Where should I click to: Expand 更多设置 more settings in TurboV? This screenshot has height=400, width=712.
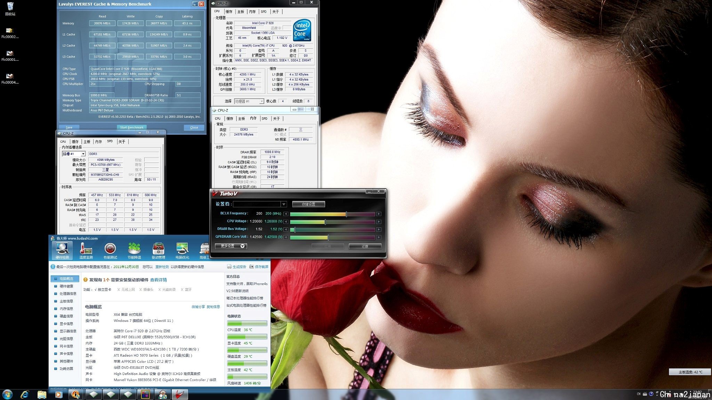[x=231, y=246]
